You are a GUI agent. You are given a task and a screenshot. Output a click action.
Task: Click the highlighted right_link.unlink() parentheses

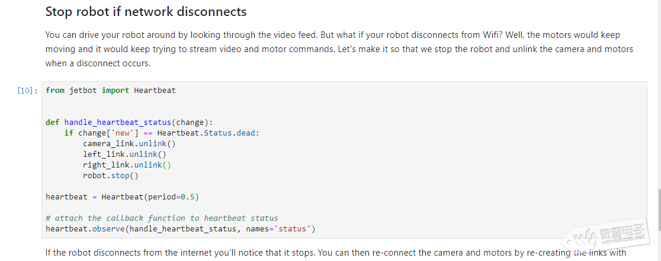(166, 165)
